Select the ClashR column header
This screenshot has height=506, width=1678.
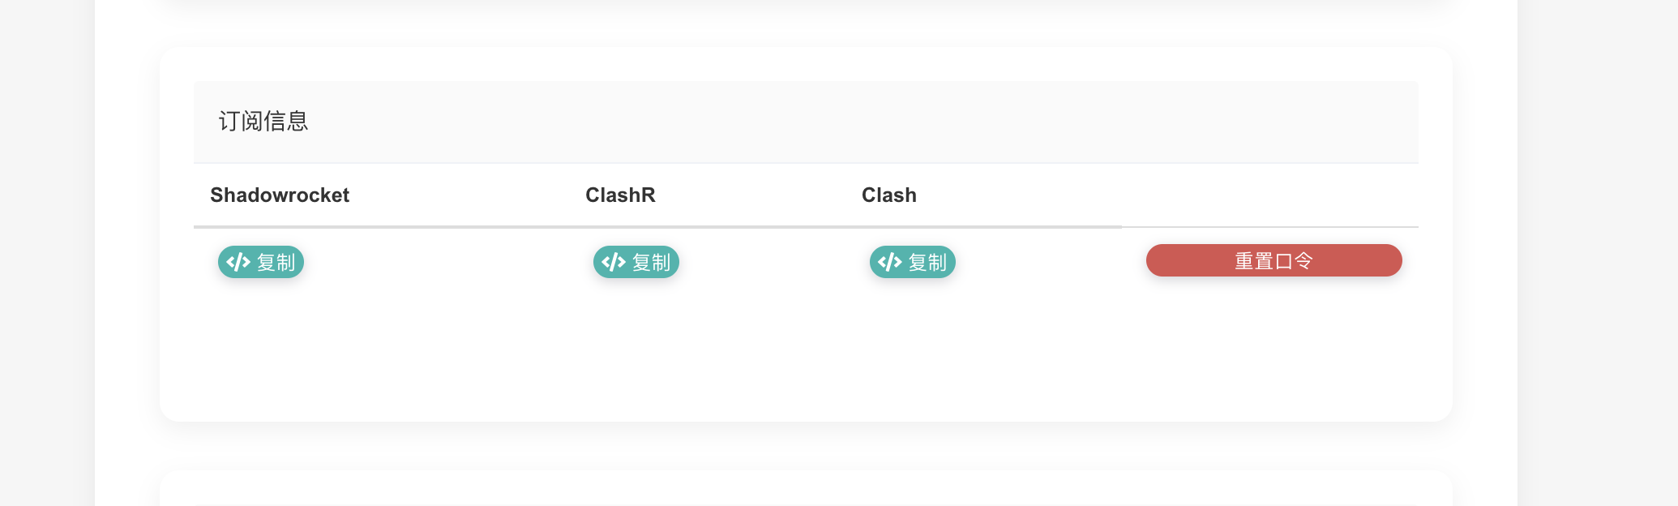click(621, 195)
